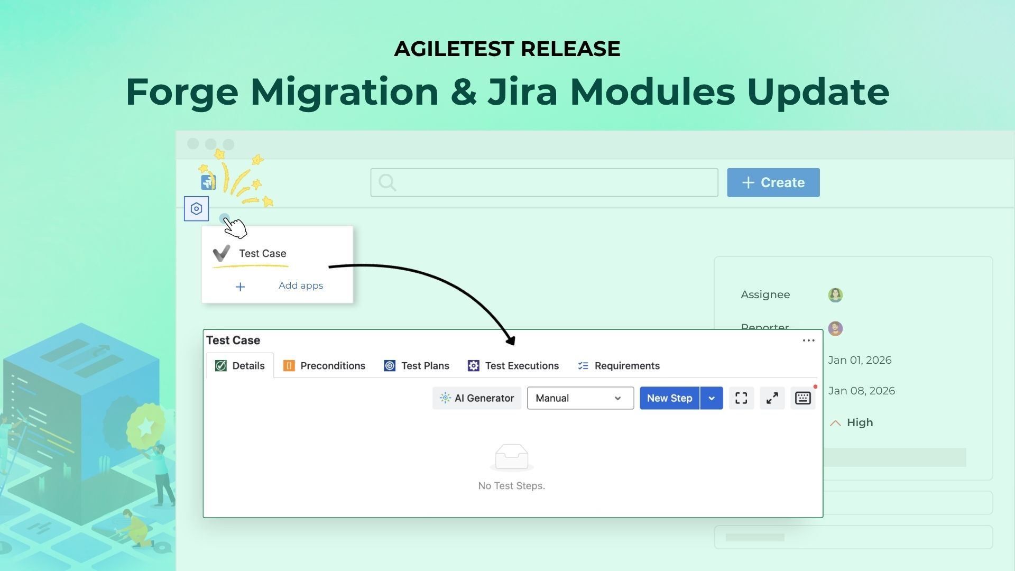Open the keyboard shortcuts icon
Image resolution: width=1015 pixels, height=571 pixels.
point(803,398)
